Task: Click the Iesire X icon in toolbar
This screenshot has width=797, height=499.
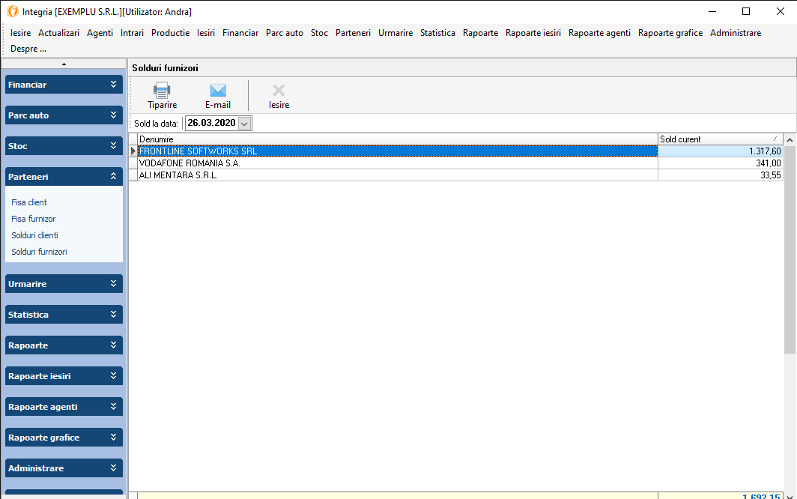Action: click(x=279, y=91)
